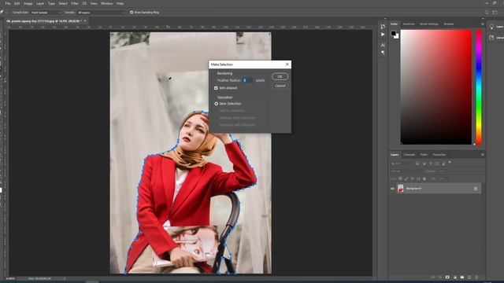Click the Lock transparent pixels icon
Viewport: 504px width, 283px height.
(x=401, y=178)
